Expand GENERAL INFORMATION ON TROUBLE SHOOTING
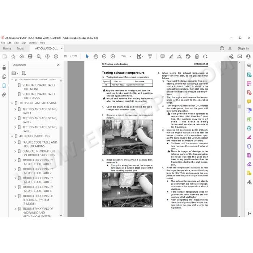Screen dimensions: 253x253 15,151
